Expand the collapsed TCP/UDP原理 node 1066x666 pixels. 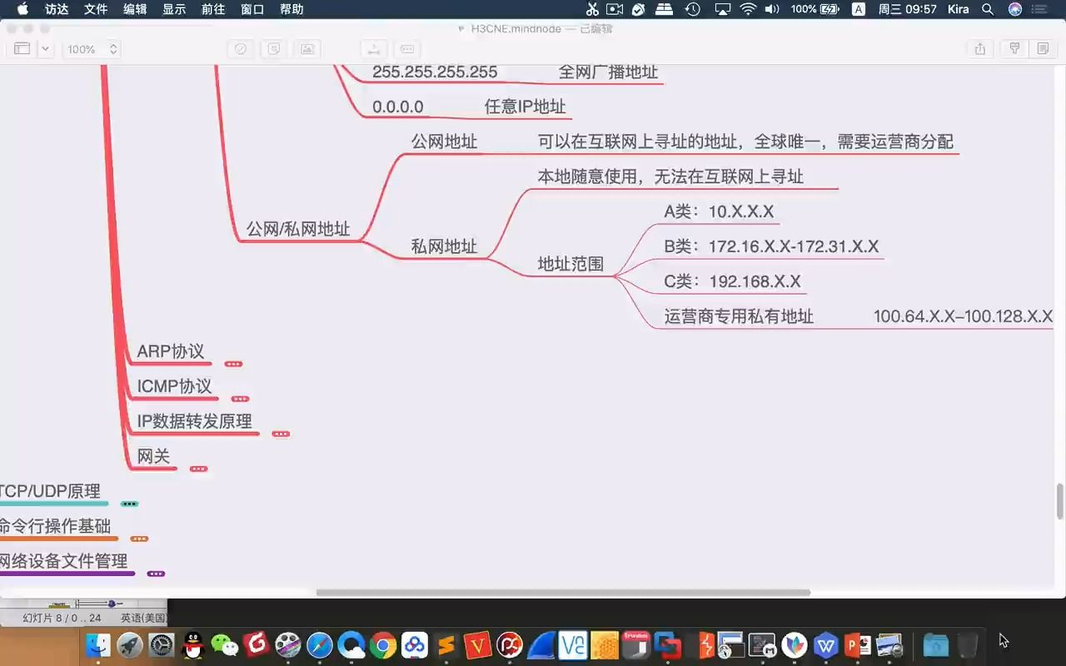click(129, 504)
